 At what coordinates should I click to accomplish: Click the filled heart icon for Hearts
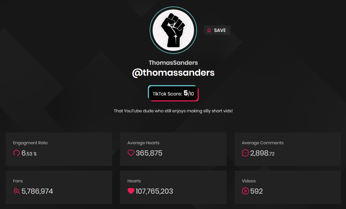click(x=131, y=191)
